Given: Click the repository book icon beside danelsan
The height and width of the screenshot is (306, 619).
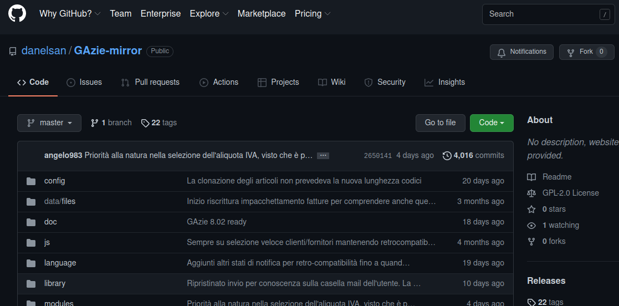Looking at the screenshot, I should 13,52.
